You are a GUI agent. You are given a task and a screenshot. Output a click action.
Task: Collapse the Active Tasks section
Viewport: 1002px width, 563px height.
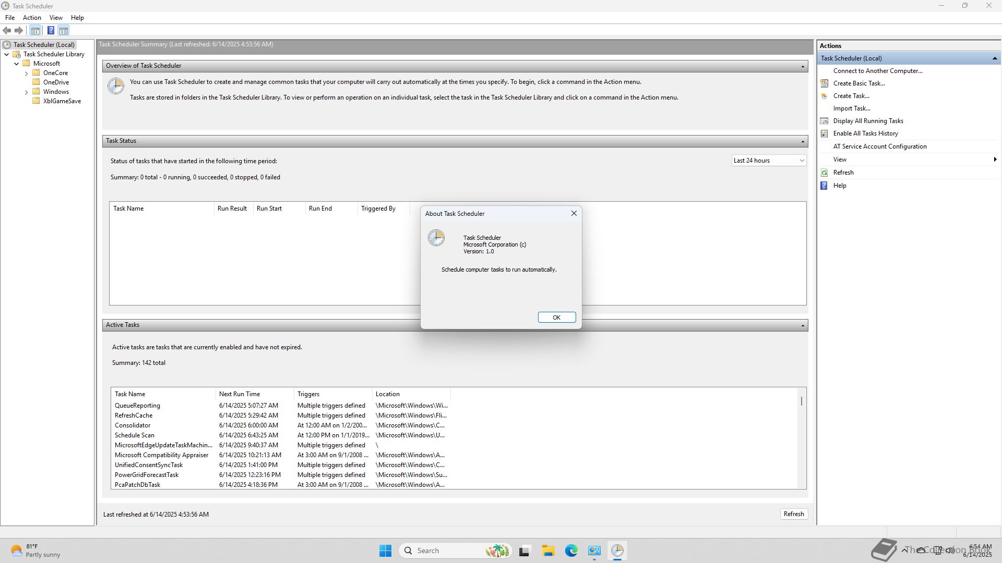803,325
